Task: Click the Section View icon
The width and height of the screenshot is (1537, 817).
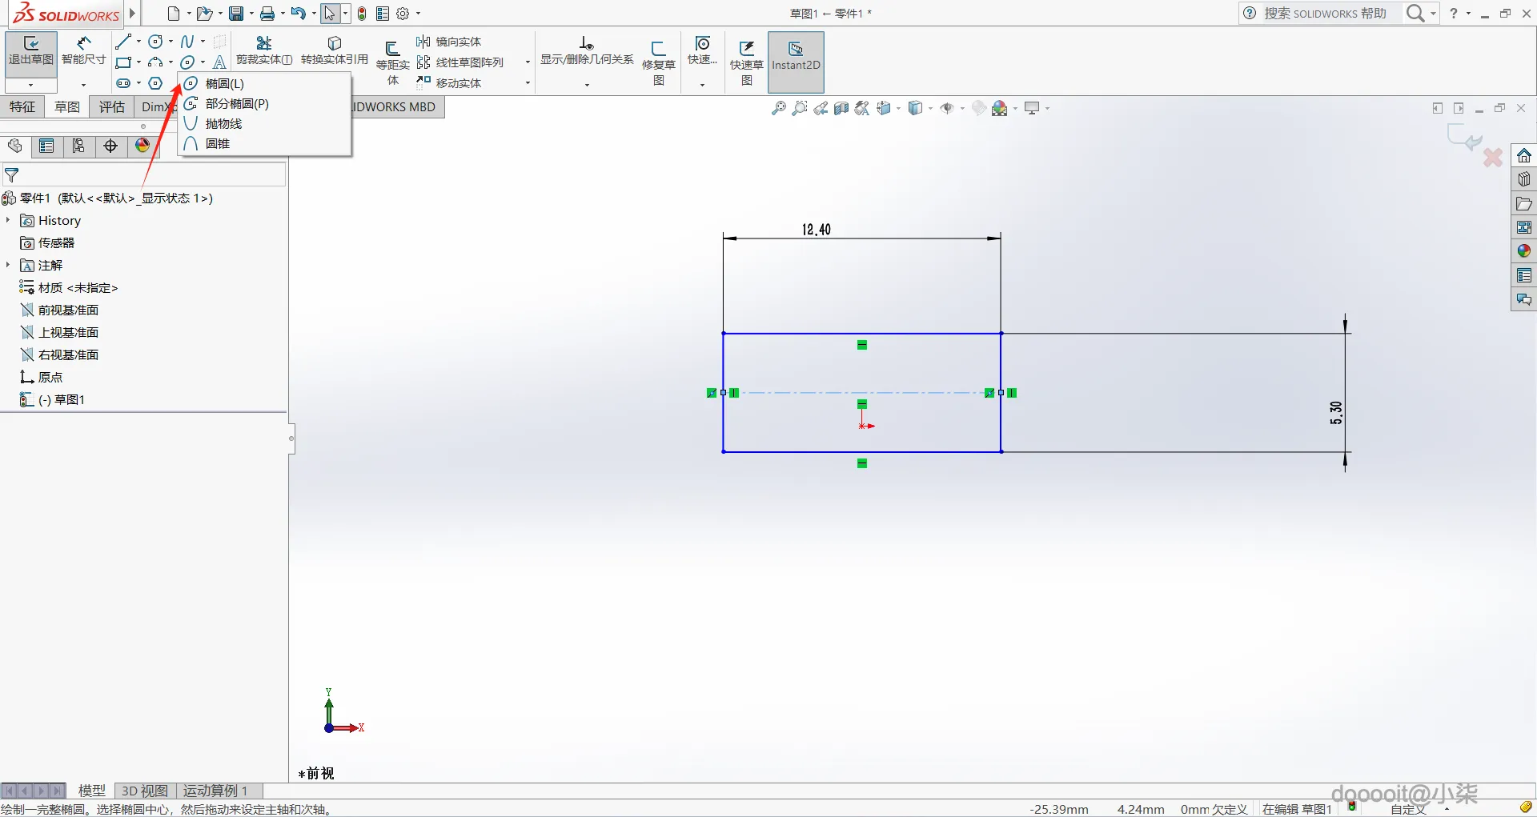Action: pyautogui.click(x=841, y=109)
